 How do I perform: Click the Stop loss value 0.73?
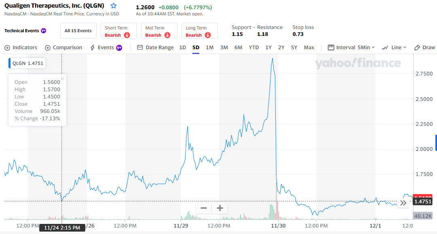coord(298,34)
